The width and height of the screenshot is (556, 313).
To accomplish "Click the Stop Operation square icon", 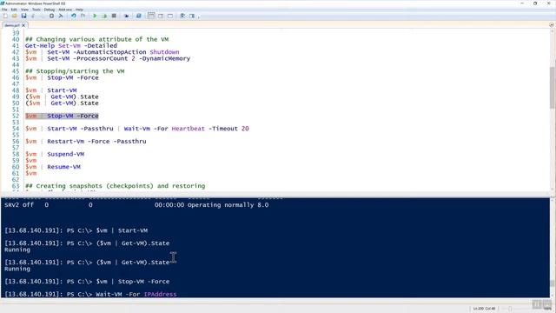I will coord(114,16).
